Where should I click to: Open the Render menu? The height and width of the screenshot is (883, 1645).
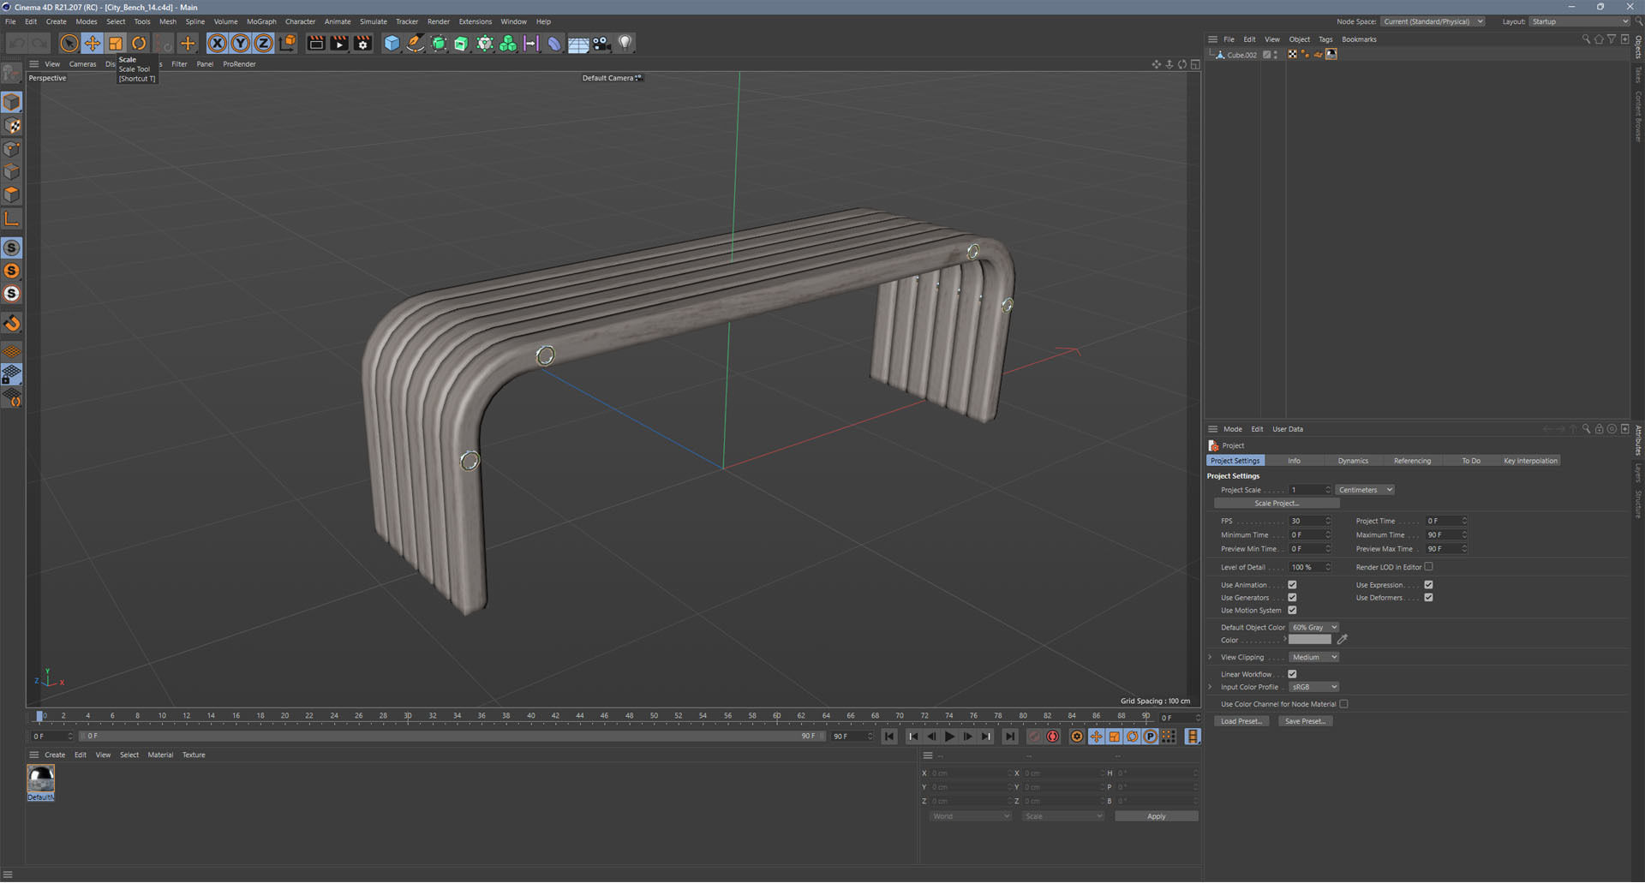438,21
